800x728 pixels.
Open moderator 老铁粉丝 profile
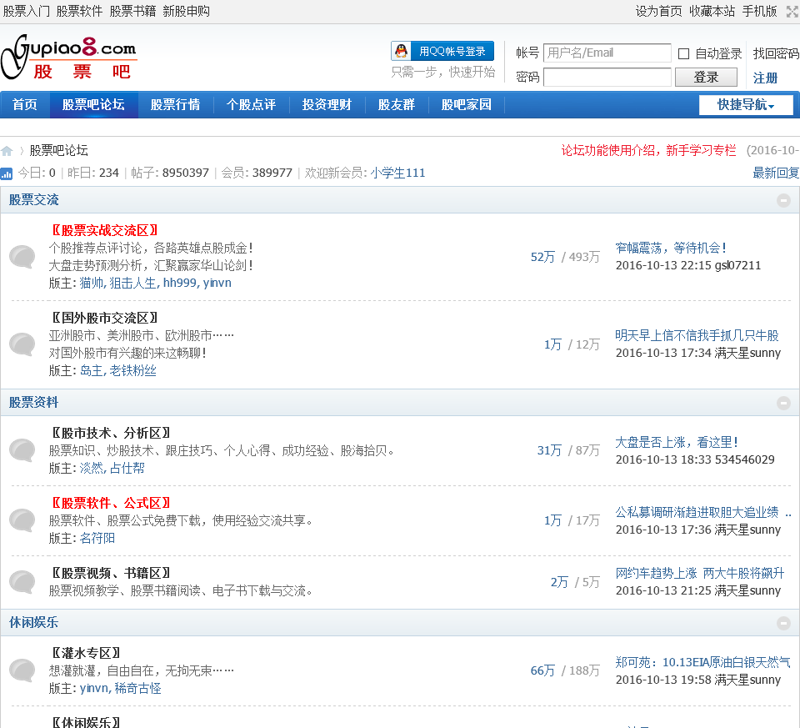(x=132, y=370)
